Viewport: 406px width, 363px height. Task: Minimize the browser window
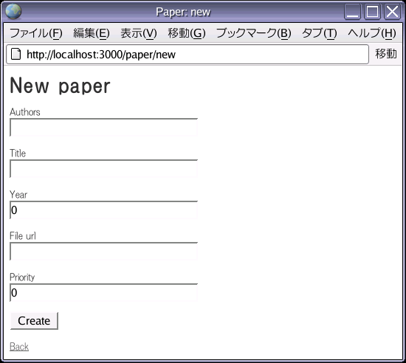pos(352,12)
